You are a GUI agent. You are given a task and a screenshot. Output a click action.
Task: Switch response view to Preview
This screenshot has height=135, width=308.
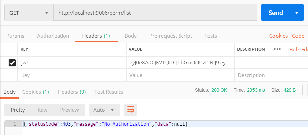click(x=69, y=110)
